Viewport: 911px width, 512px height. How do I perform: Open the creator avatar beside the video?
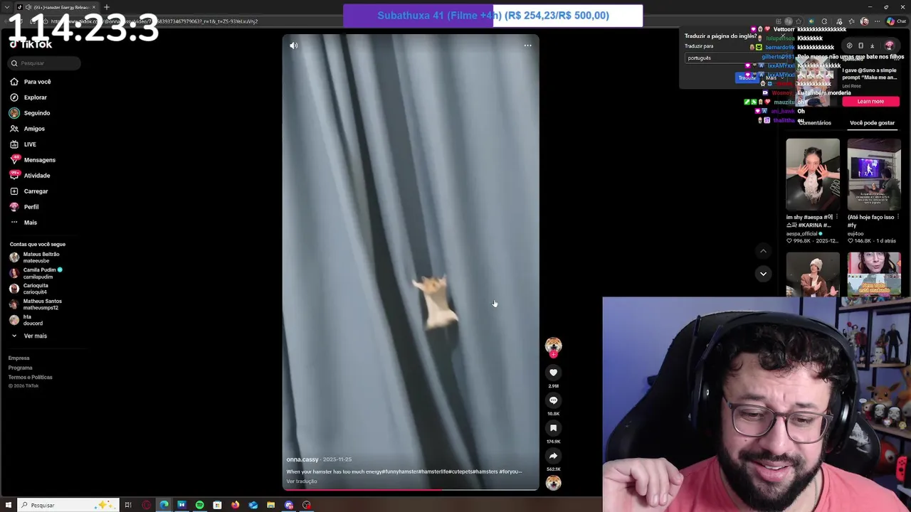553,346
